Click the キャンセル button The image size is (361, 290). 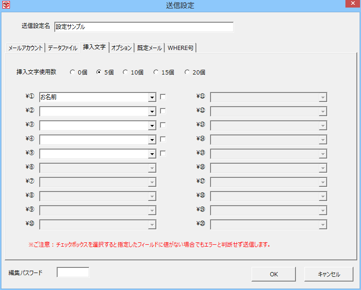click(x=329, y=274)
